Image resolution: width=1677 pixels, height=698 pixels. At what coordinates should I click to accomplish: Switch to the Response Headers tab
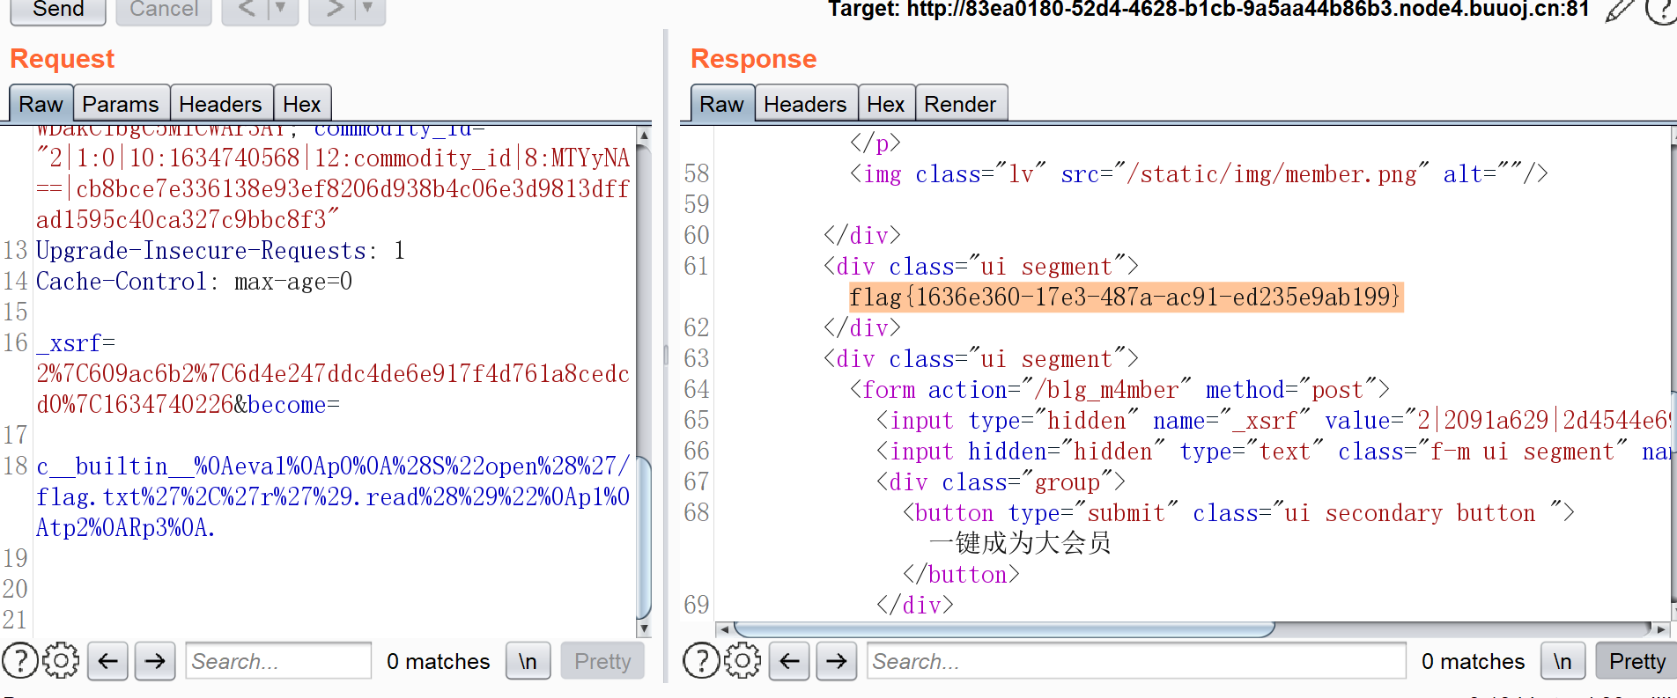[x=805, y=104]
